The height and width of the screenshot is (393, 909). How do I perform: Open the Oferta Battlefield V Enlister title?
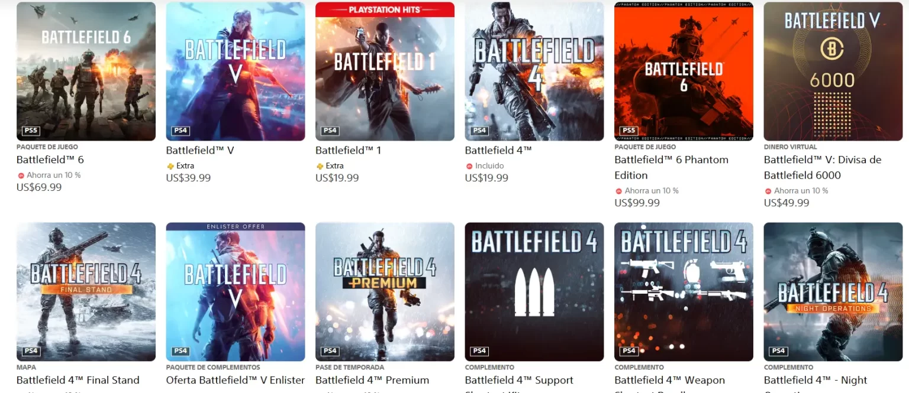tap(236, 380)
